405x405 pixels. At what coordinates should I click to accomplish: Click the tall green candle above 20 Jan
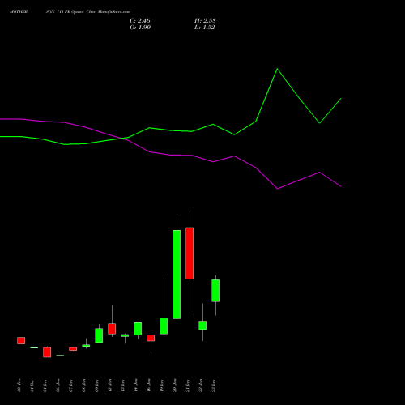point(177,275)
